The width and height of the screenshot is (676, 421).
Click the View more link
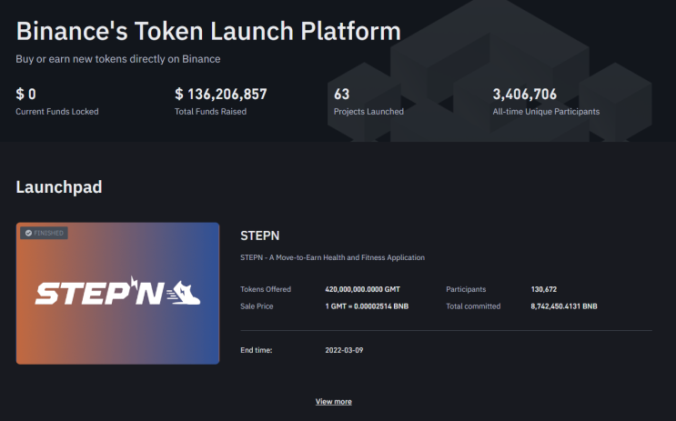tap(333, 402)
